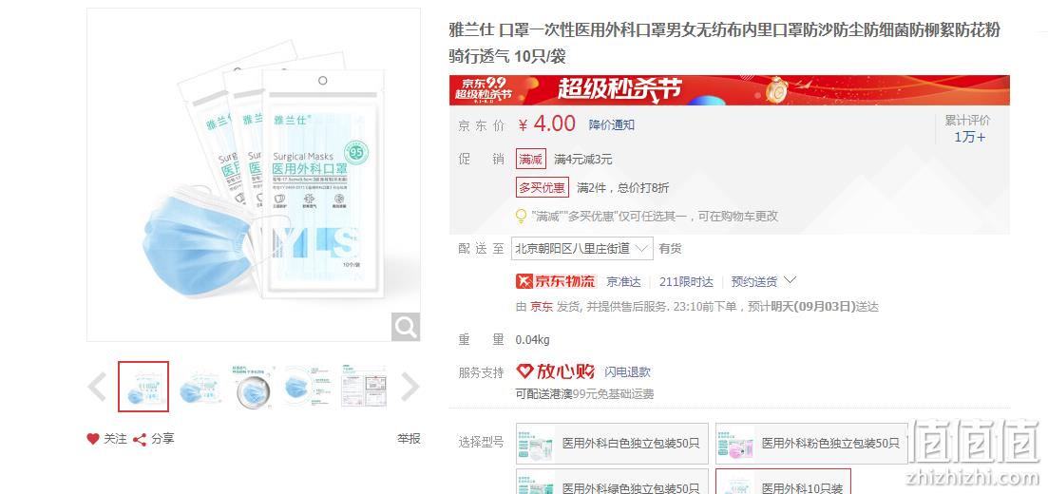Click the 可配送港澳99元免基础运费 text
1048x494 pixels.
(x=585, y=394)
